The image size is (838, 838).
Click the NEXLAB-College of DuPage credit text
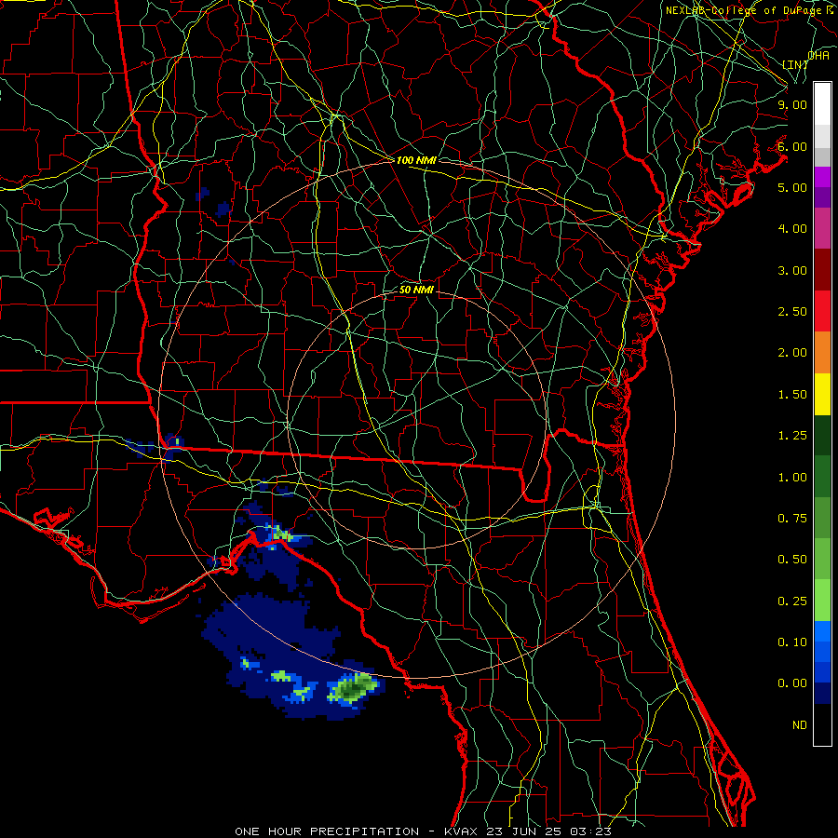tap(750, 10)
